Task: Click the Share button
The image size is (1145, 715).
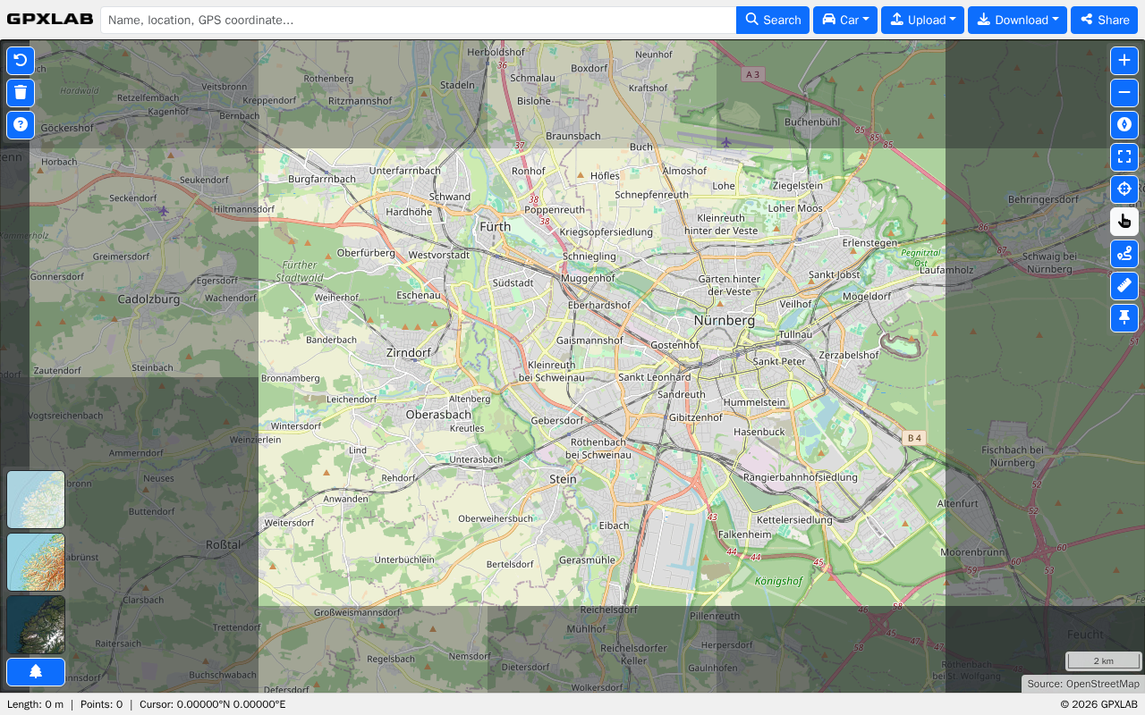Action: click(x=1104, y=20)
